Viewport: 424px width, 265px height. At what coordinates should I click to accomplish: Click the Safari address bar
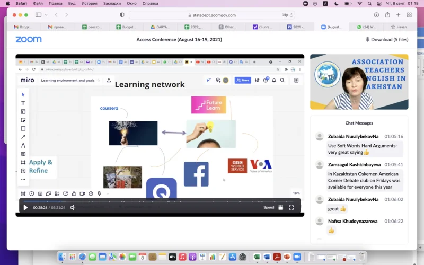[211, 15]
